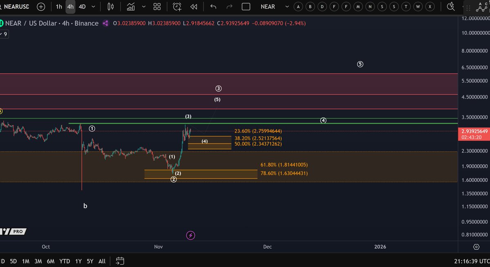Click the purple lightning event marker
Viewport: 490px width, 267px height.
coord(190,235)
